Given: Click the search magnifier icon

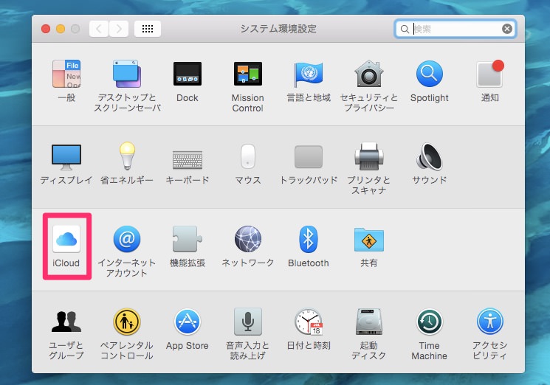Looking at the screenshot, I should click(405, 29).
